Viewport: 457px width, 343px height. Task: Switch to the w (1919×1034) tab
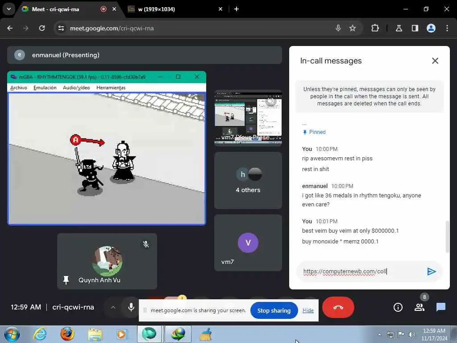coord(157,9)
